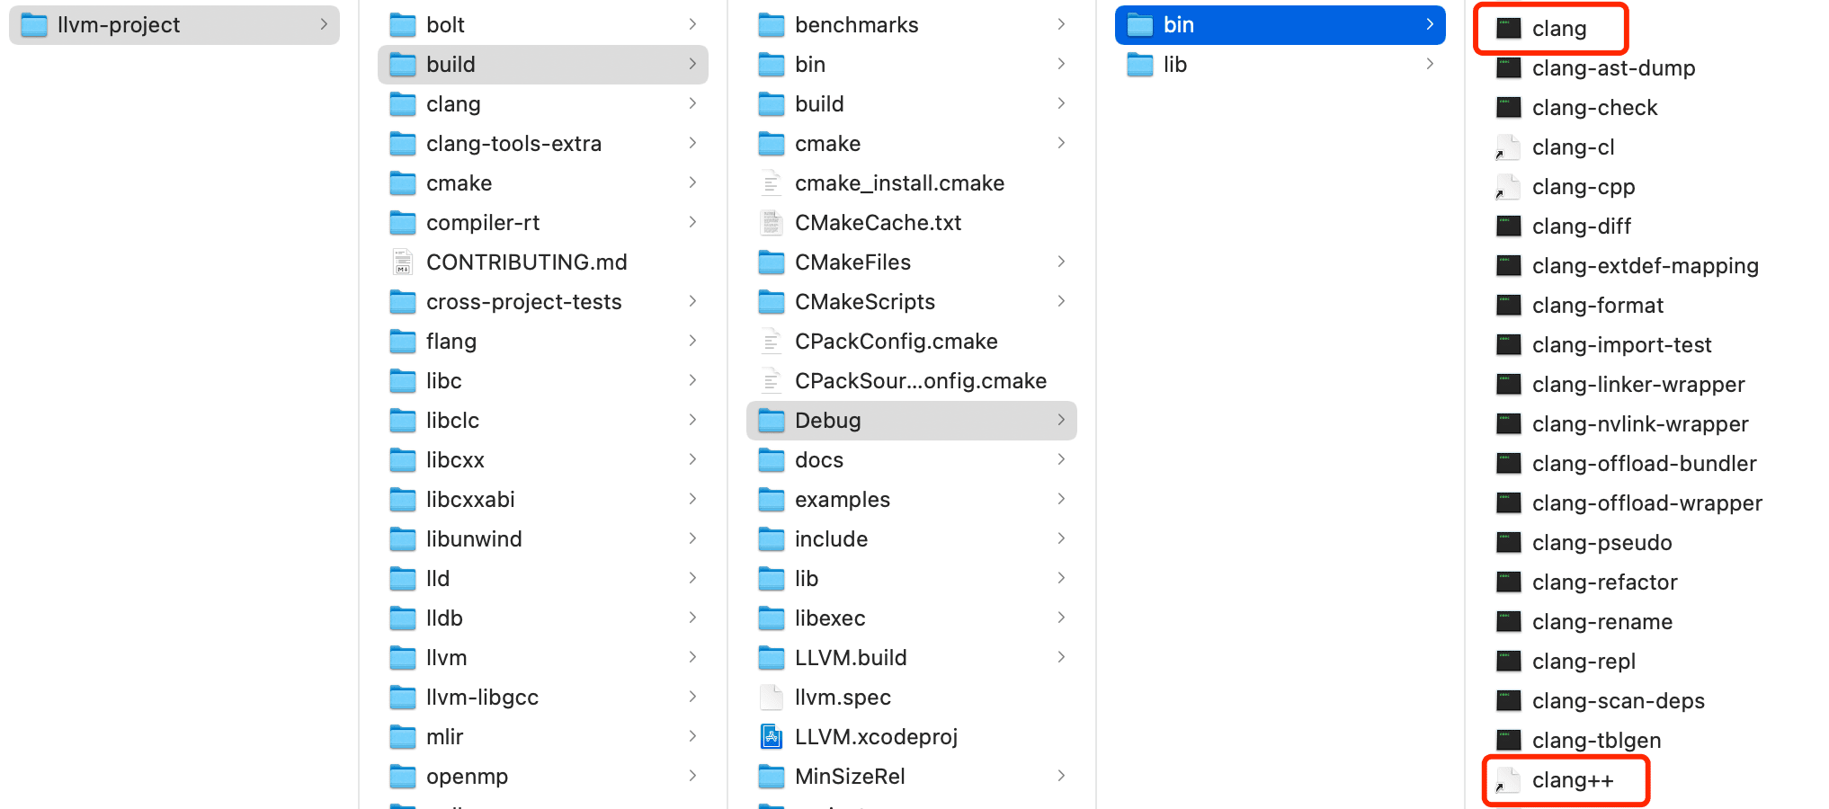Click the clang-repl executable icon

[x=1509, y=662]
